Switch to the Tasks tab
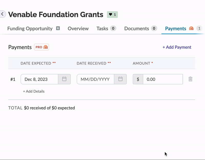Image resolution: width=205 pixels, height=160 pixels. click(x=102, y=29)
